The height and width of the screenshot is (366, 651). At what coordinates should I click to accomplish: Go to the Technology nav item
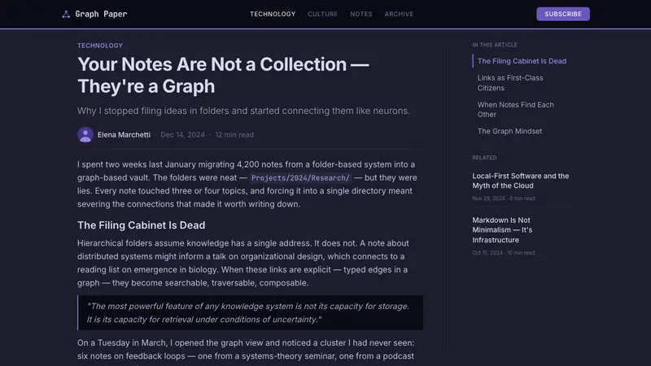click(273, 14)
